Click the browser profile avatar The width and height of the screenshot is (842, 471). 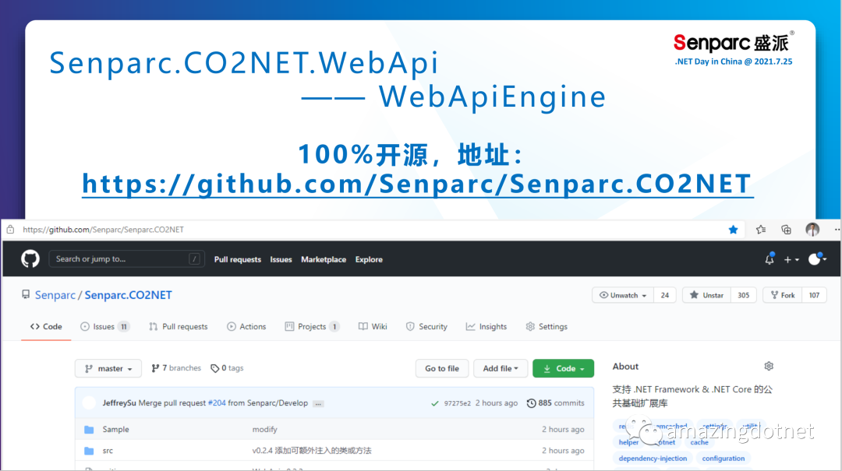(812, 230)
